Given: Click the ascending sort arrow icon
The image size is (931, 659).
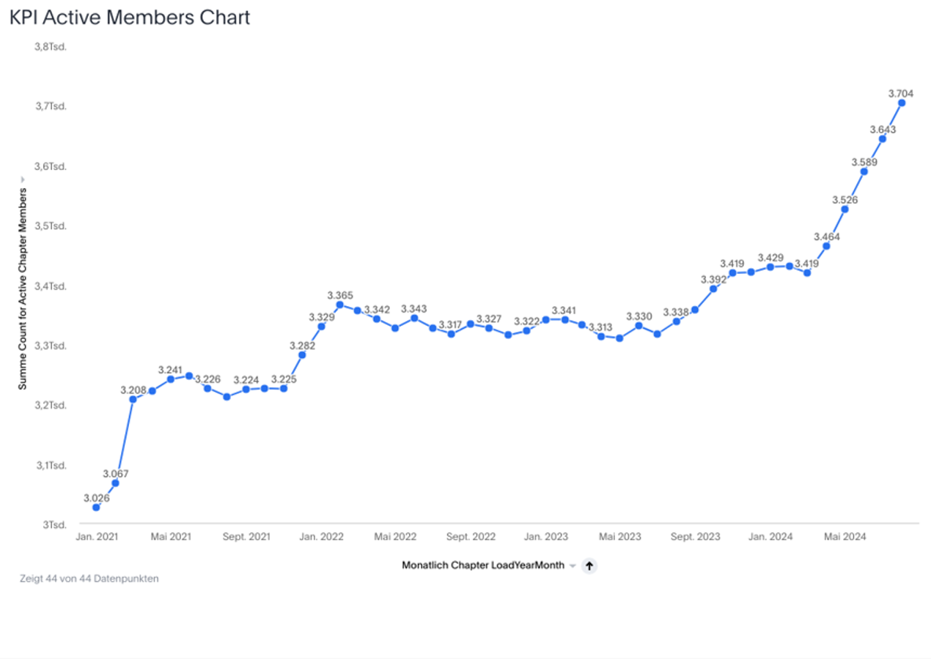Looking at the screenshot, I should point(589,566).
